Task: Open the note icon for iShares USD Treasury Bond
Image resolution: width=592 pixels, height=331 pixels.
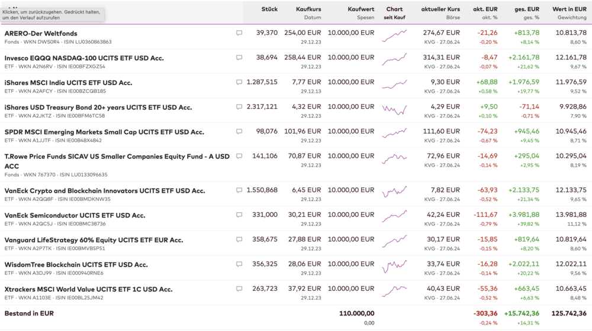Action: point(239,107)
